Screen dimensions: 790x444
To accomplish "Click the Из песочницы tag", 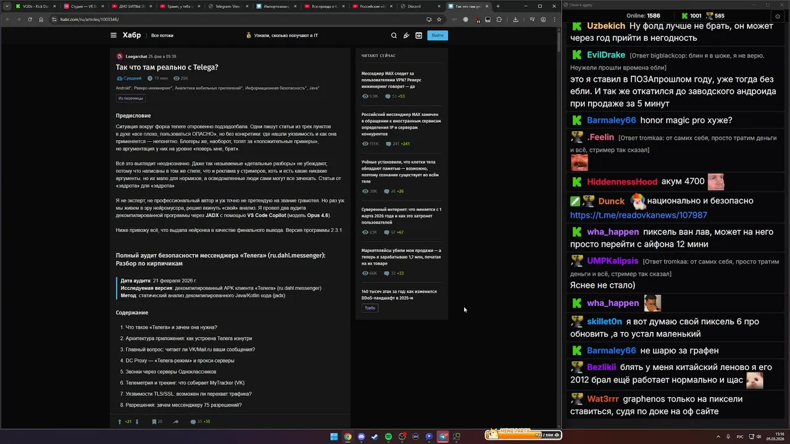I will tap(130, 98).
